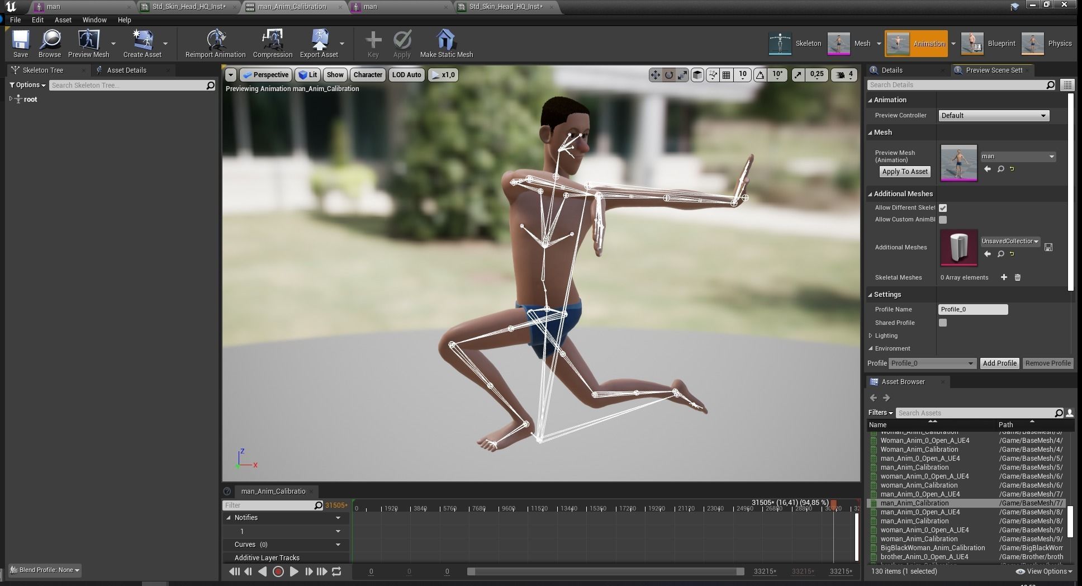Enable the Shared Profile checkbox
The height and width of the screenshot is (586, 1082).
point(943,323)
